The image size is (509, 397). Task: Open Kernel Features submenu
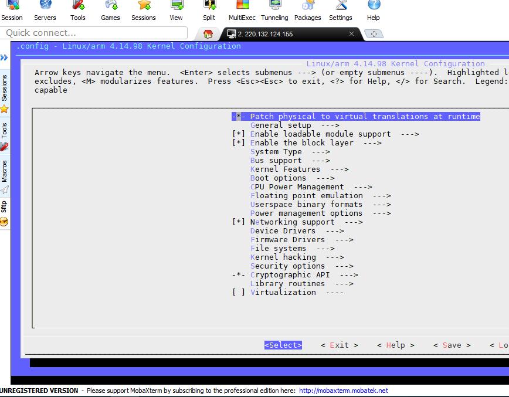[x=299, y=169]
